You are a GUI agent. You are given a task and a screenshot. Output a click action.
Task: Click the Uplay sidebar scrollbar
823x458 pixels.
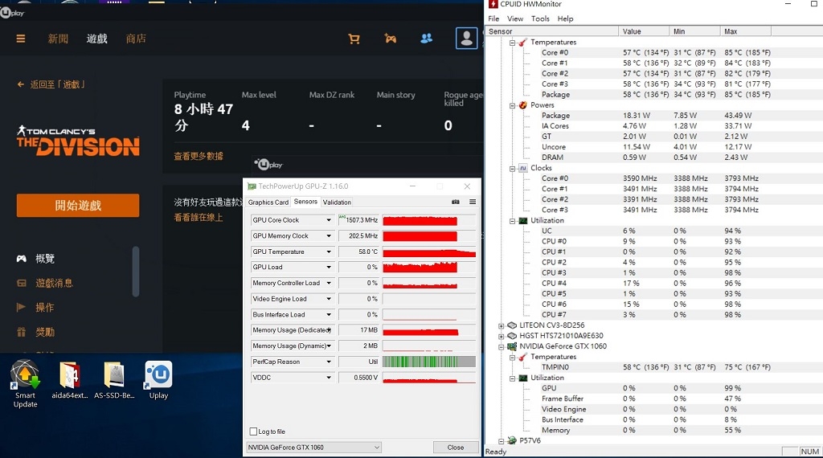(136, 272)
